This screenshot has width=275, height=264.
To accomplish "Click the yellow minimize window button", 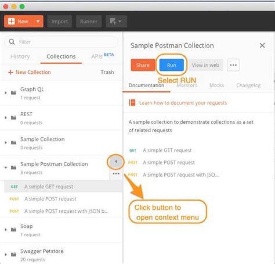I will [x=14, y=7].
